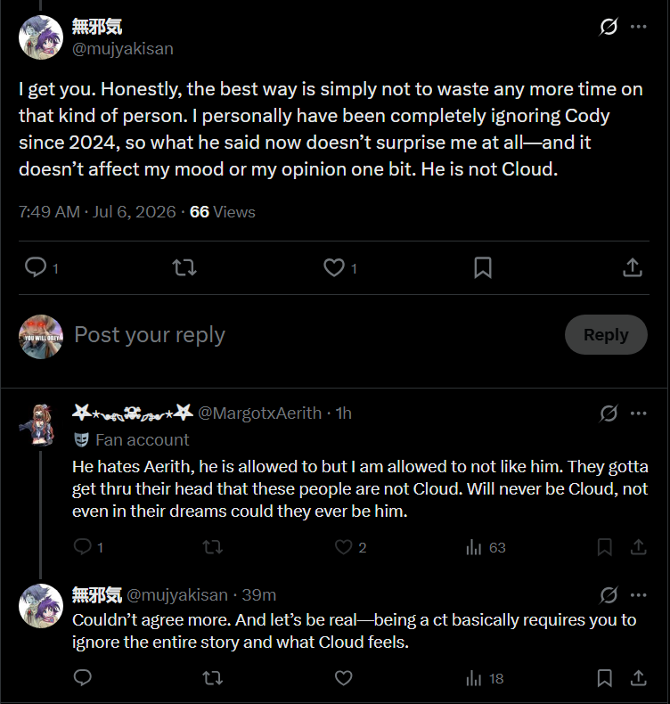Open @MargotxAerith profile handle link
The height and width of the screenshot is (704, 670).
pos(260,413)
